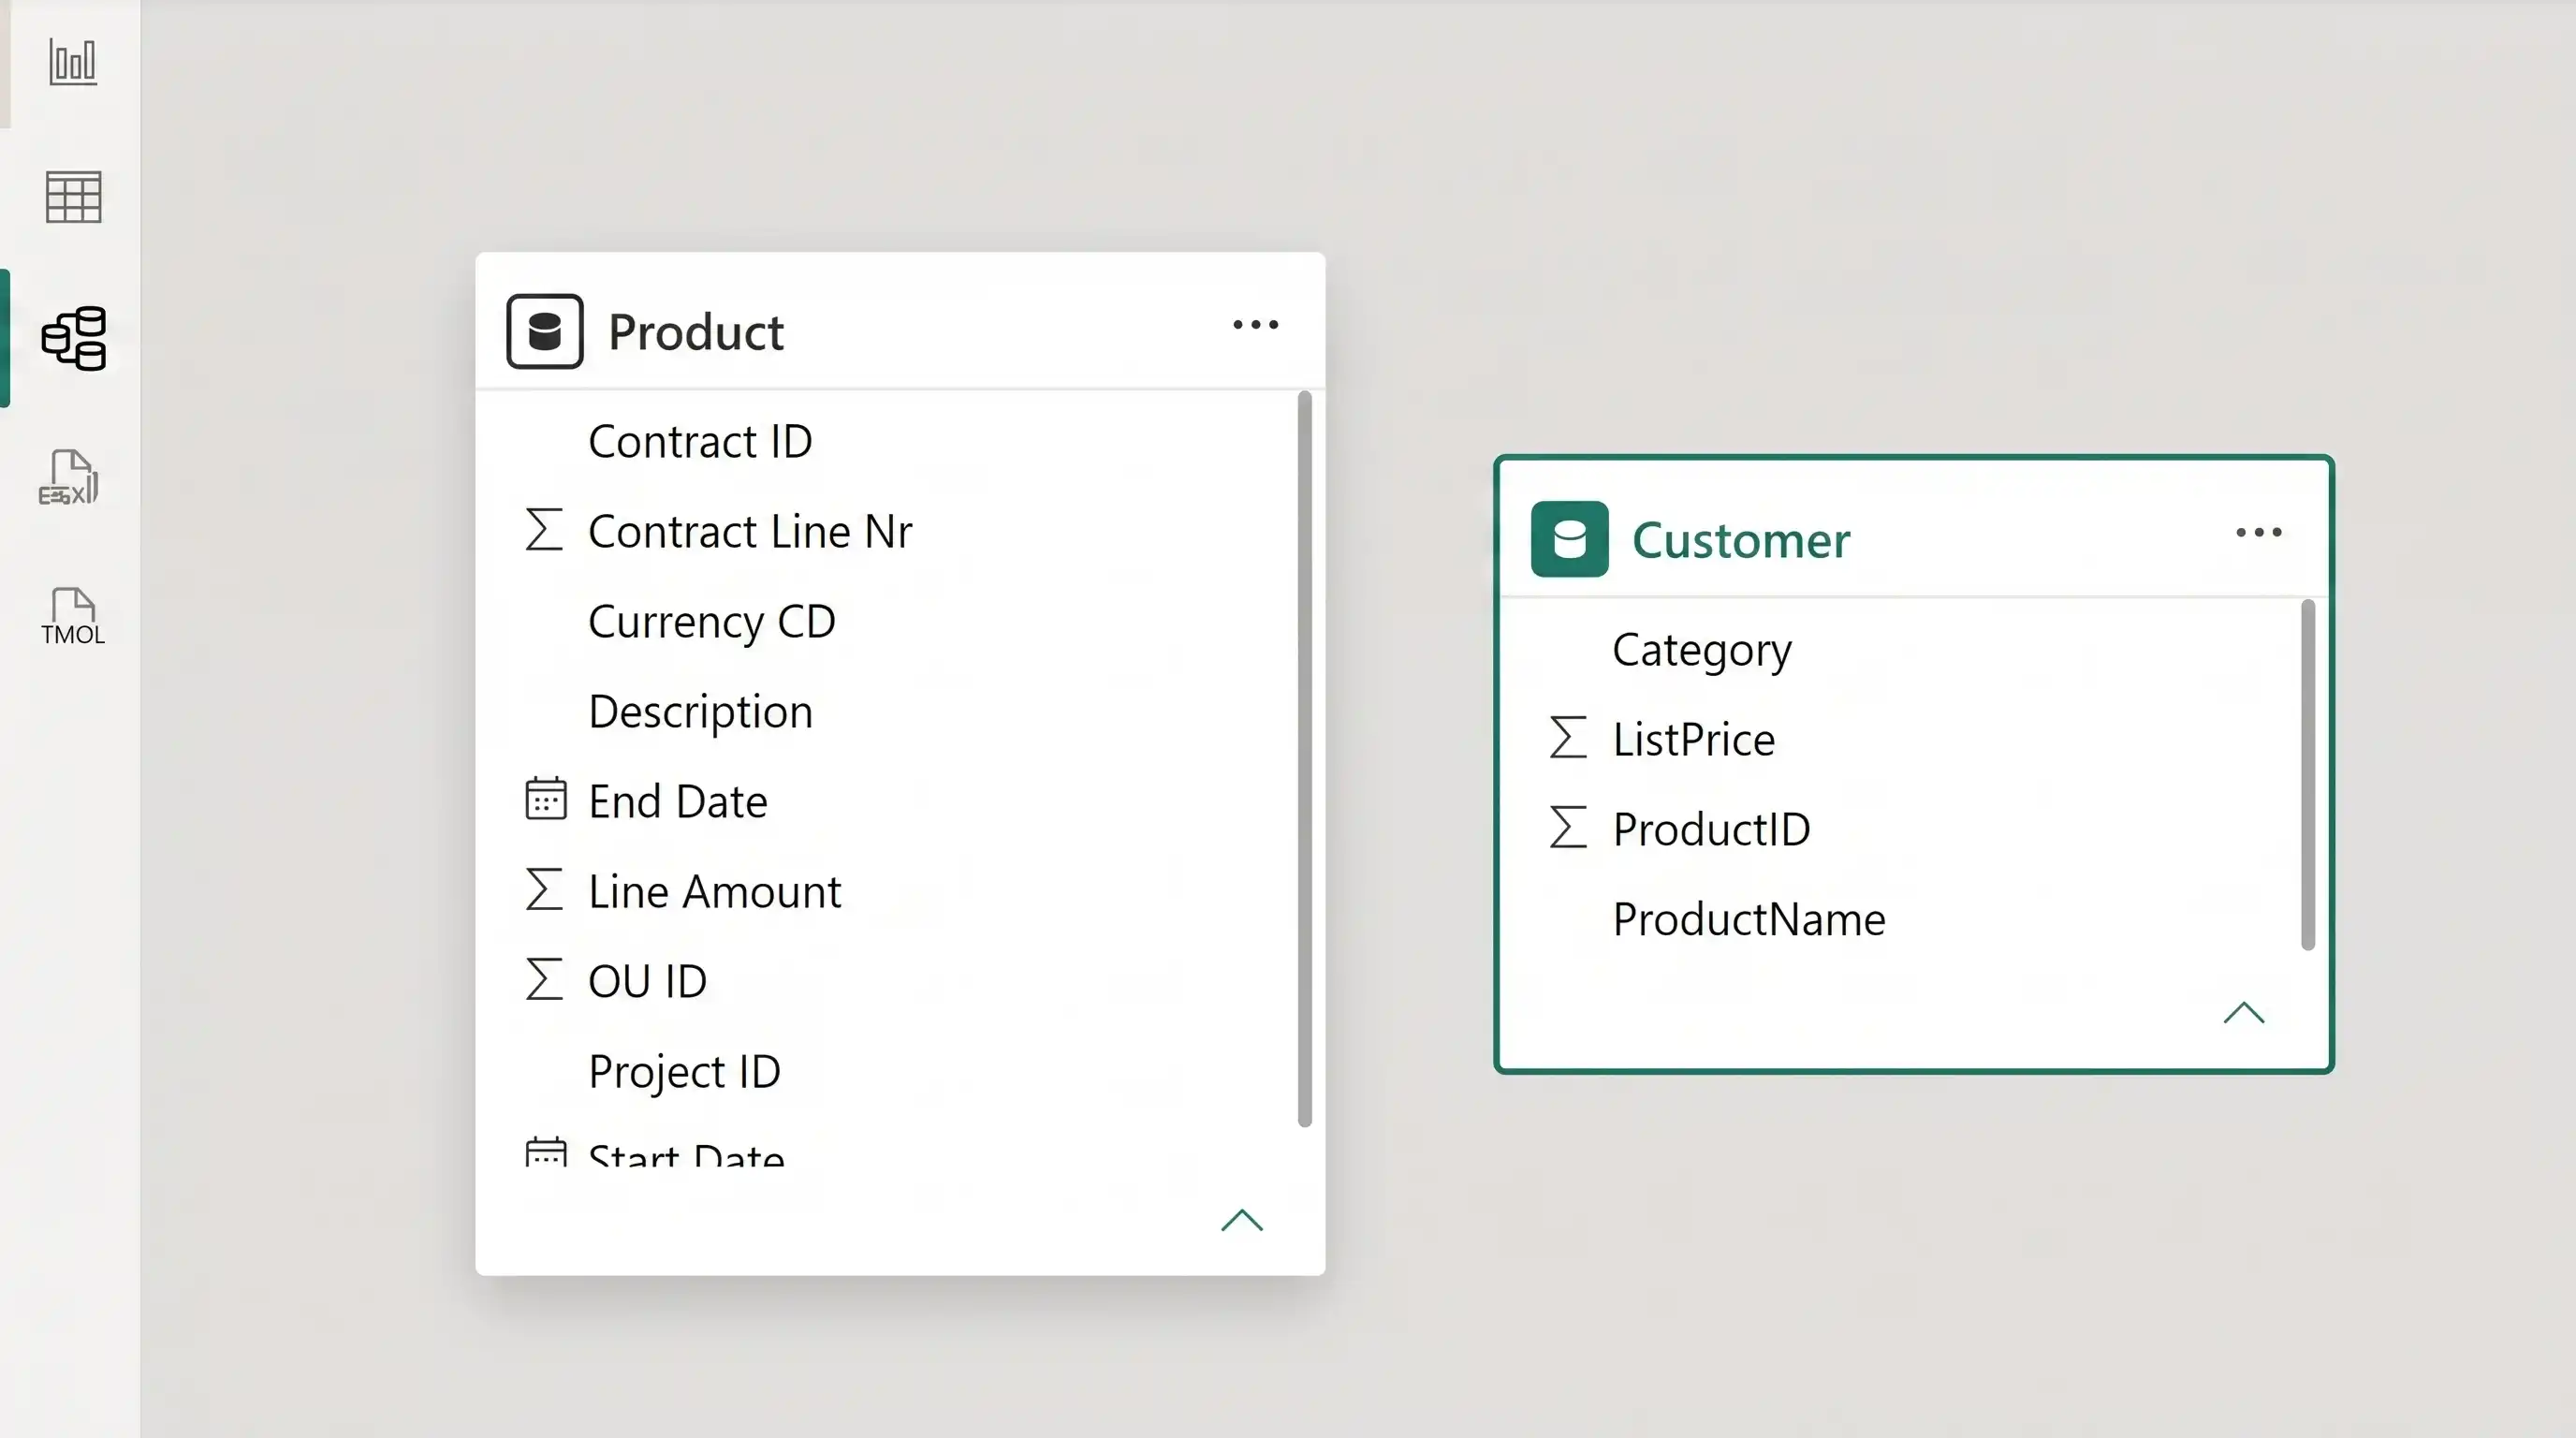Open Product table more options menu
The image size is (2576, 1438).
click(x=1255, y=324)
